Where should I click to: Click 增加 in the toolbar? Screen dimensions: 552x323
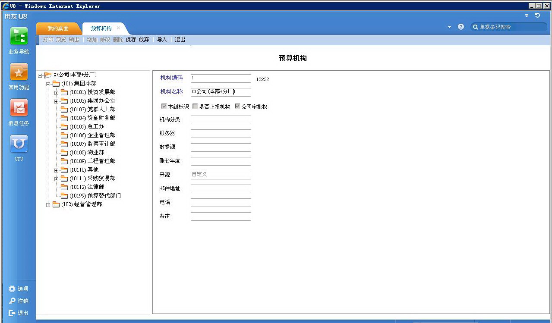(92, 40)
